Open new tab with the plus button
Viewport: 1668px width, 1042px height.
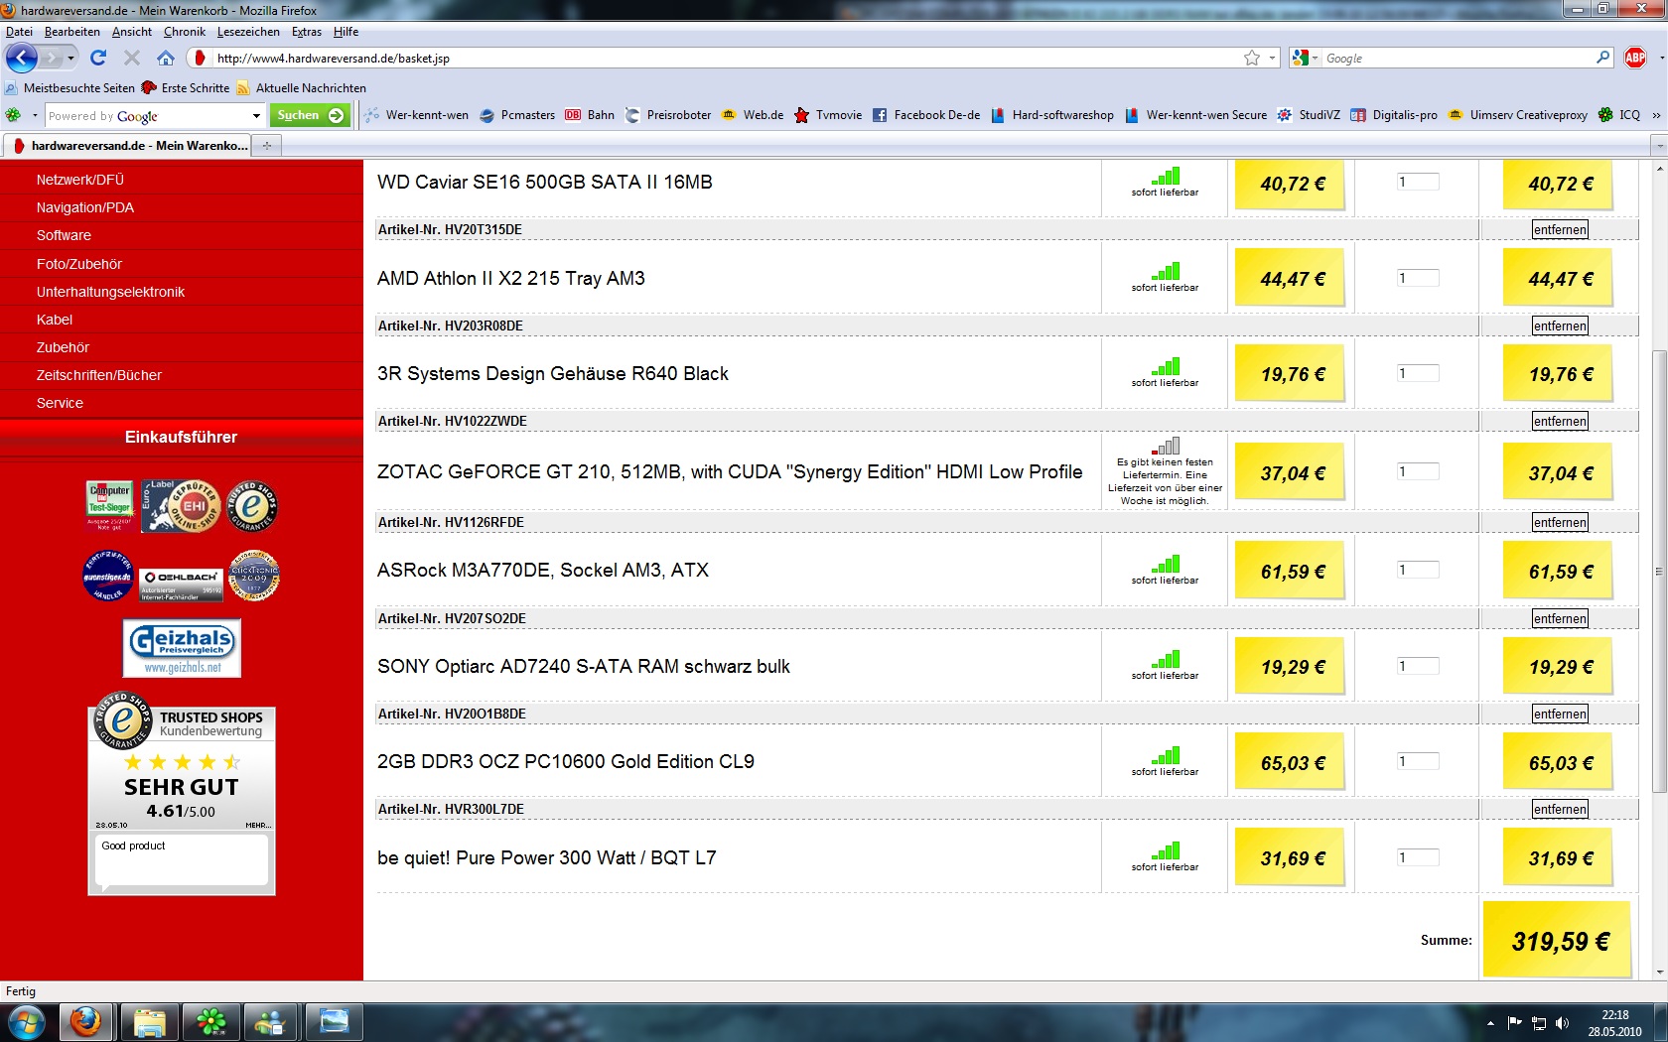tap(266, 146)
